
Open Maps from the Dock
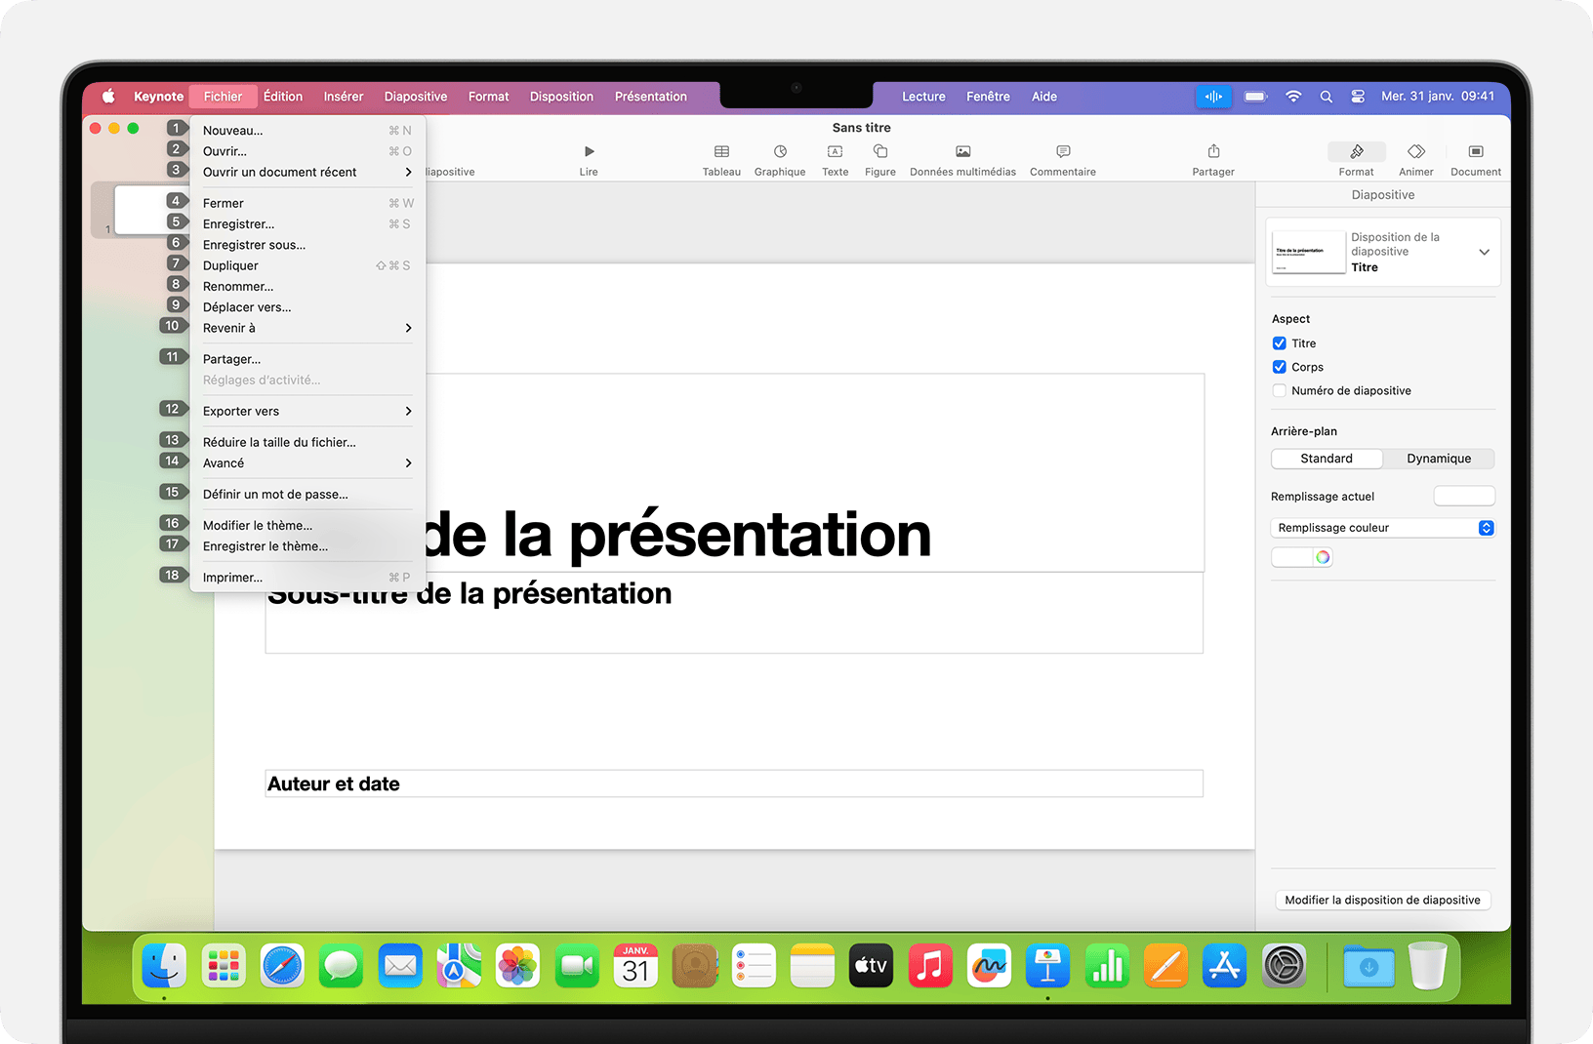(459, 967)
